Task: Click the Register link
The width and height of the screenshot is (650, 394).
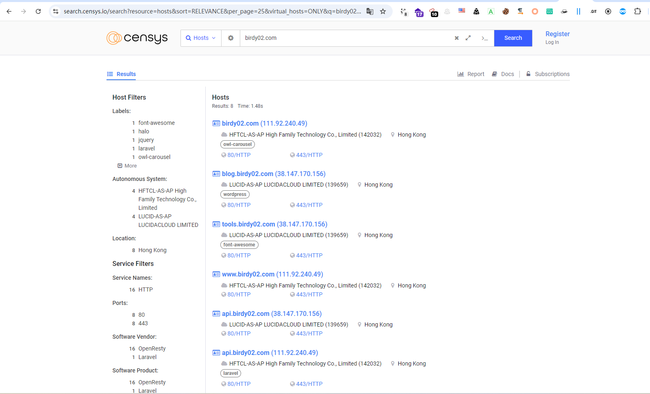Action: point(557,34)
